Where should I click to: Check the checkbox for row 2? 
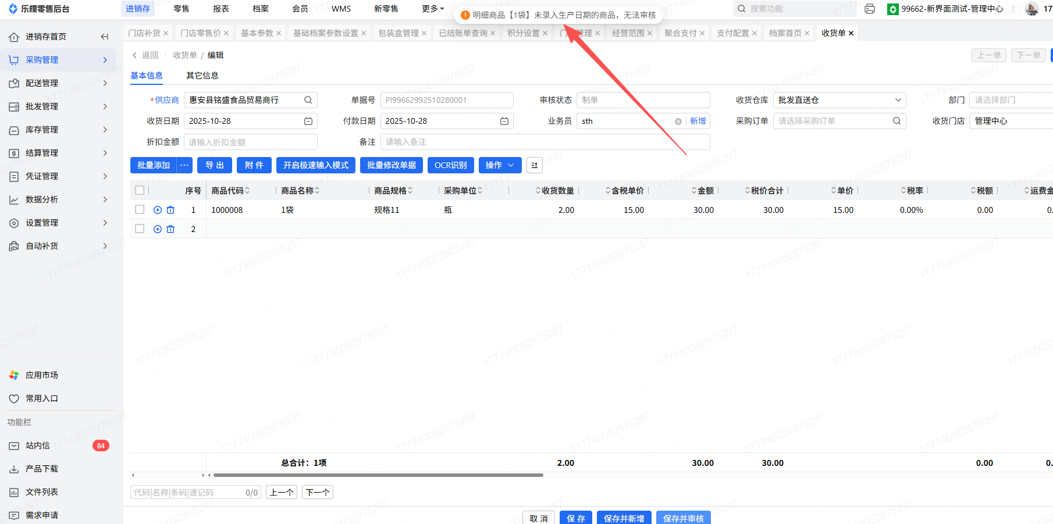point(140,229)
